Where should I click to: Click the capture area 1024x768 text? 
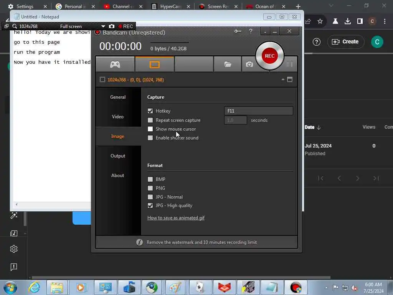[135, 80]
